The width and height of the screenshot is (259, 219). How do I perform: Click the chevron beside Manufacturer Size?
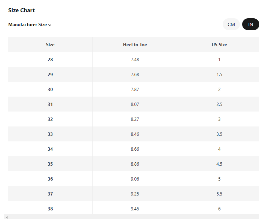point(50,25)
